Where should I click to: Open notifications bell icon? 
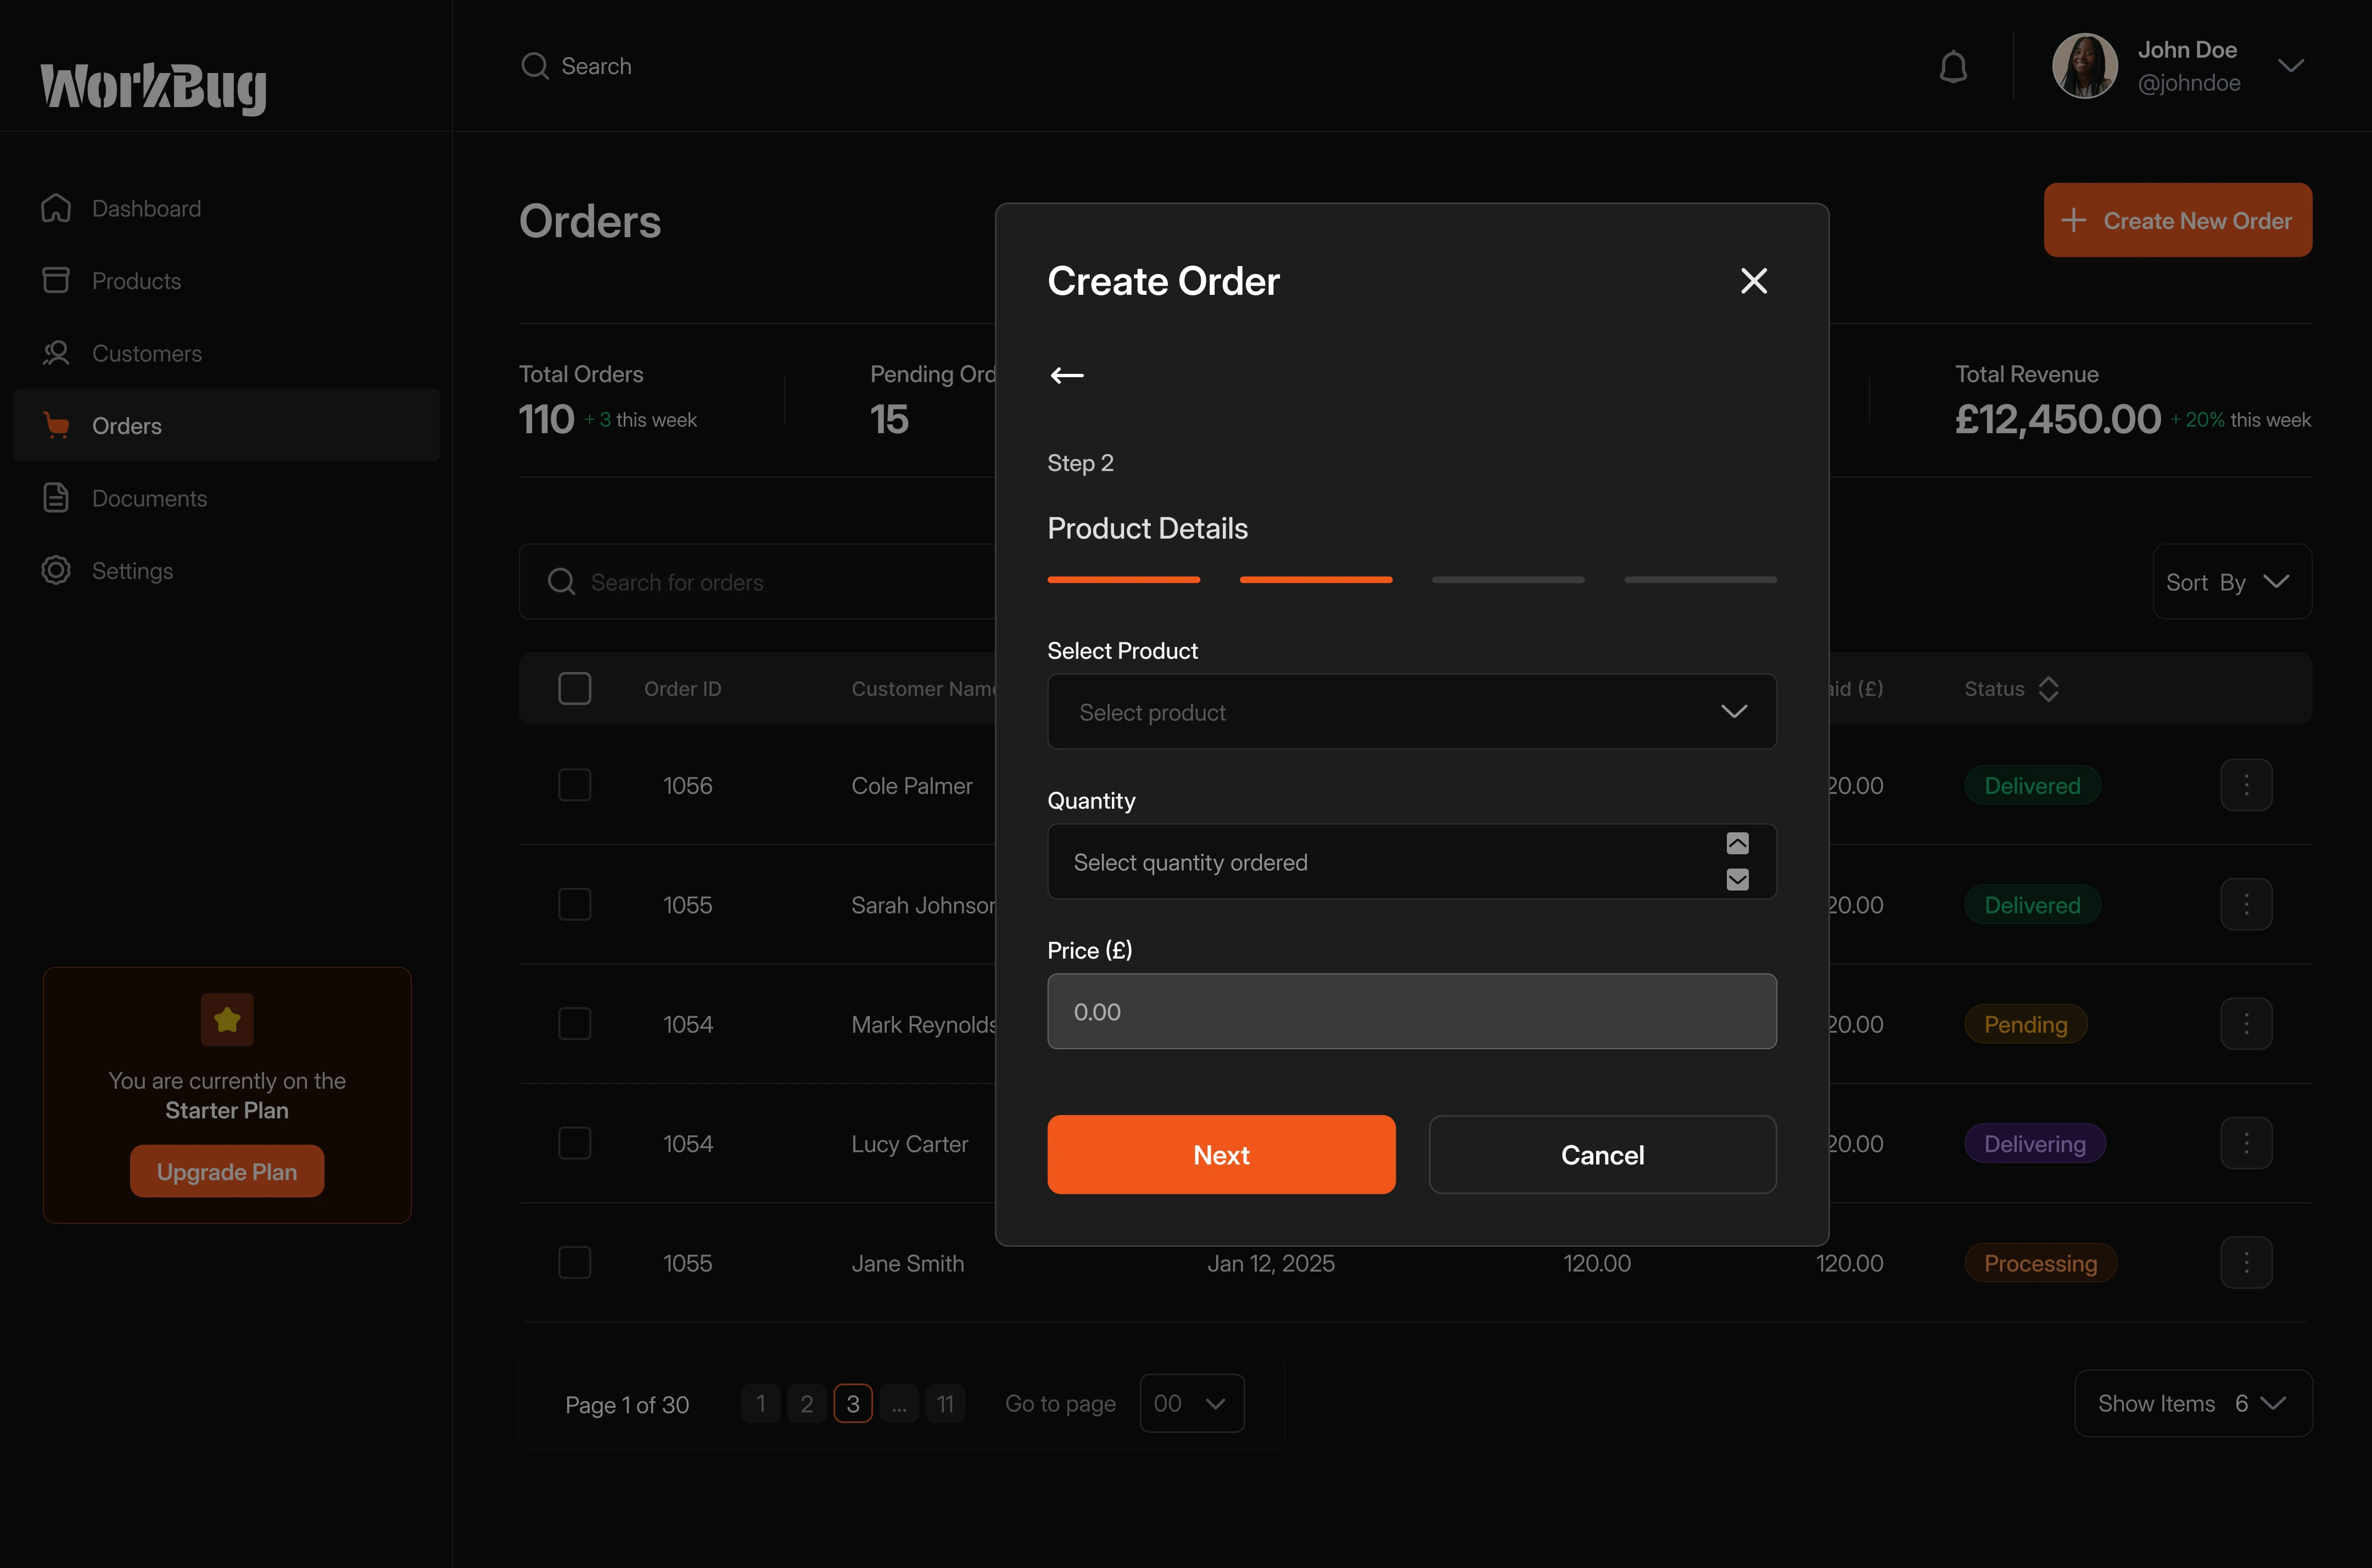tap(1953, 67)
